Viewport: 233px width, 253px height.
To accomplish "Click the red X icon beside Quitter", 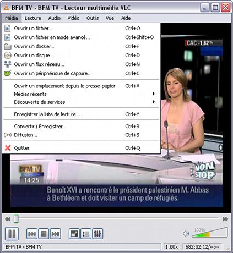I will [x=8, y=148].
